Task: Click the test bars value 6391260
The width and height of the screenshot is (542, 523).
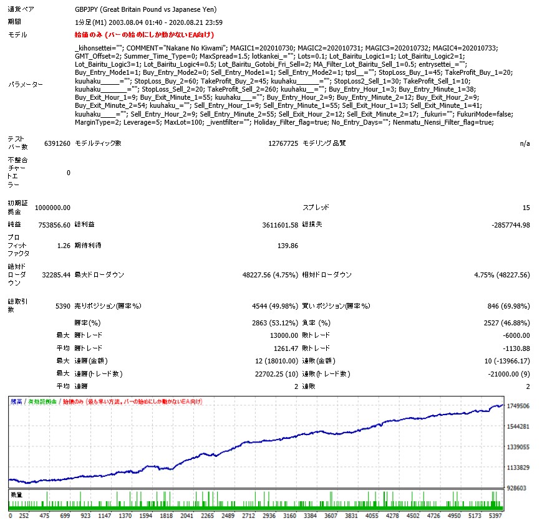Action: coord(57,143)
